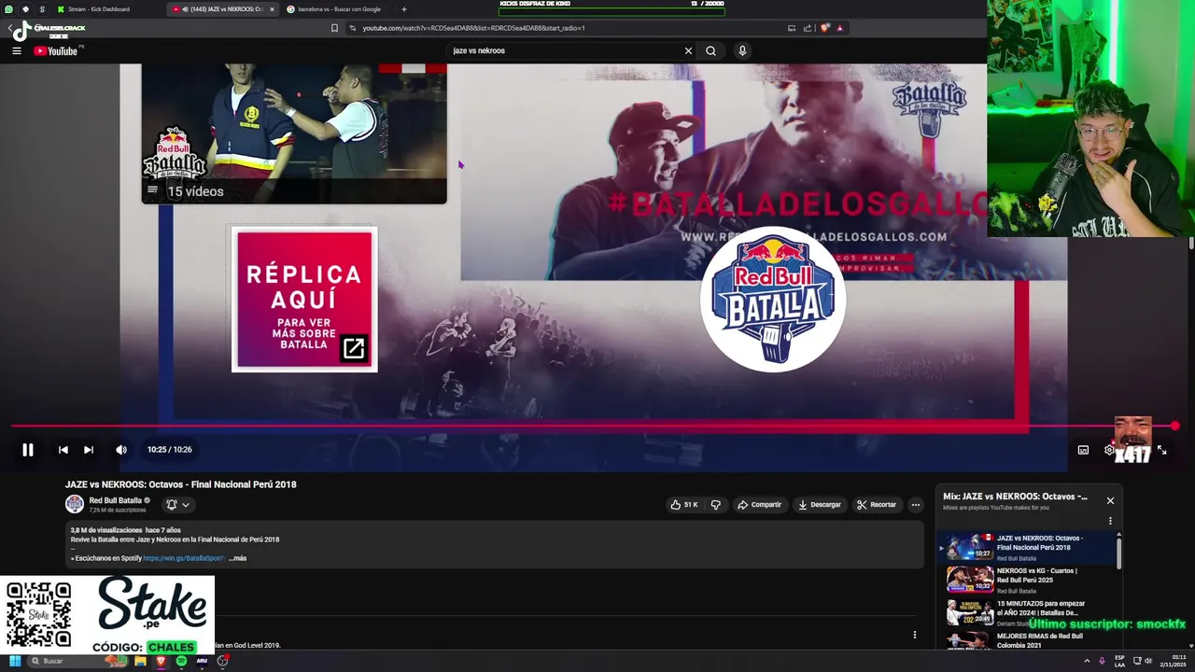Go to the previous video in playlist
The height and width of the screenshot is (672, 1195).
[63, 450]
